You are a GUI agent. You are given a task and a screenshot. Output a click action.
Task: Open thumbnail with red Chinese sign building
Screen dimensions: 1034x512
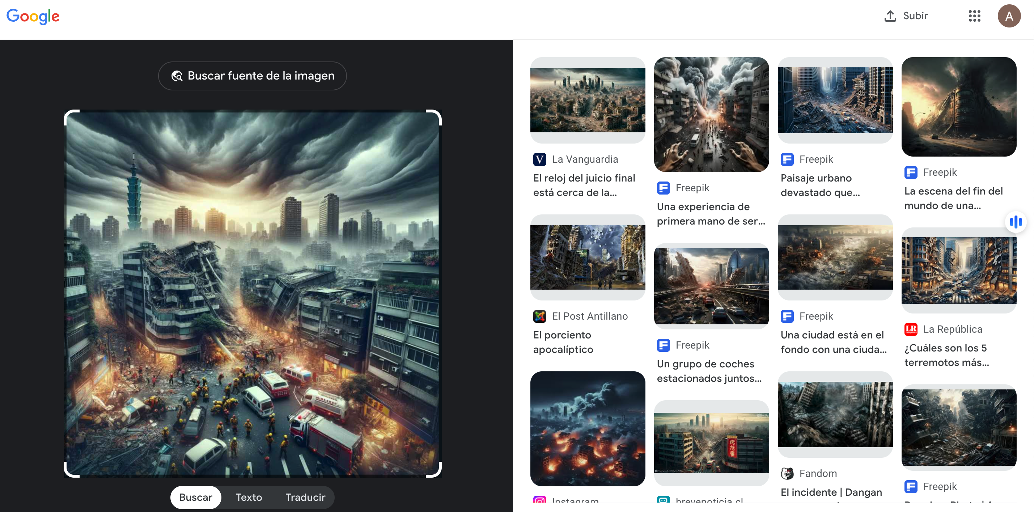click(x=711, y=443)
